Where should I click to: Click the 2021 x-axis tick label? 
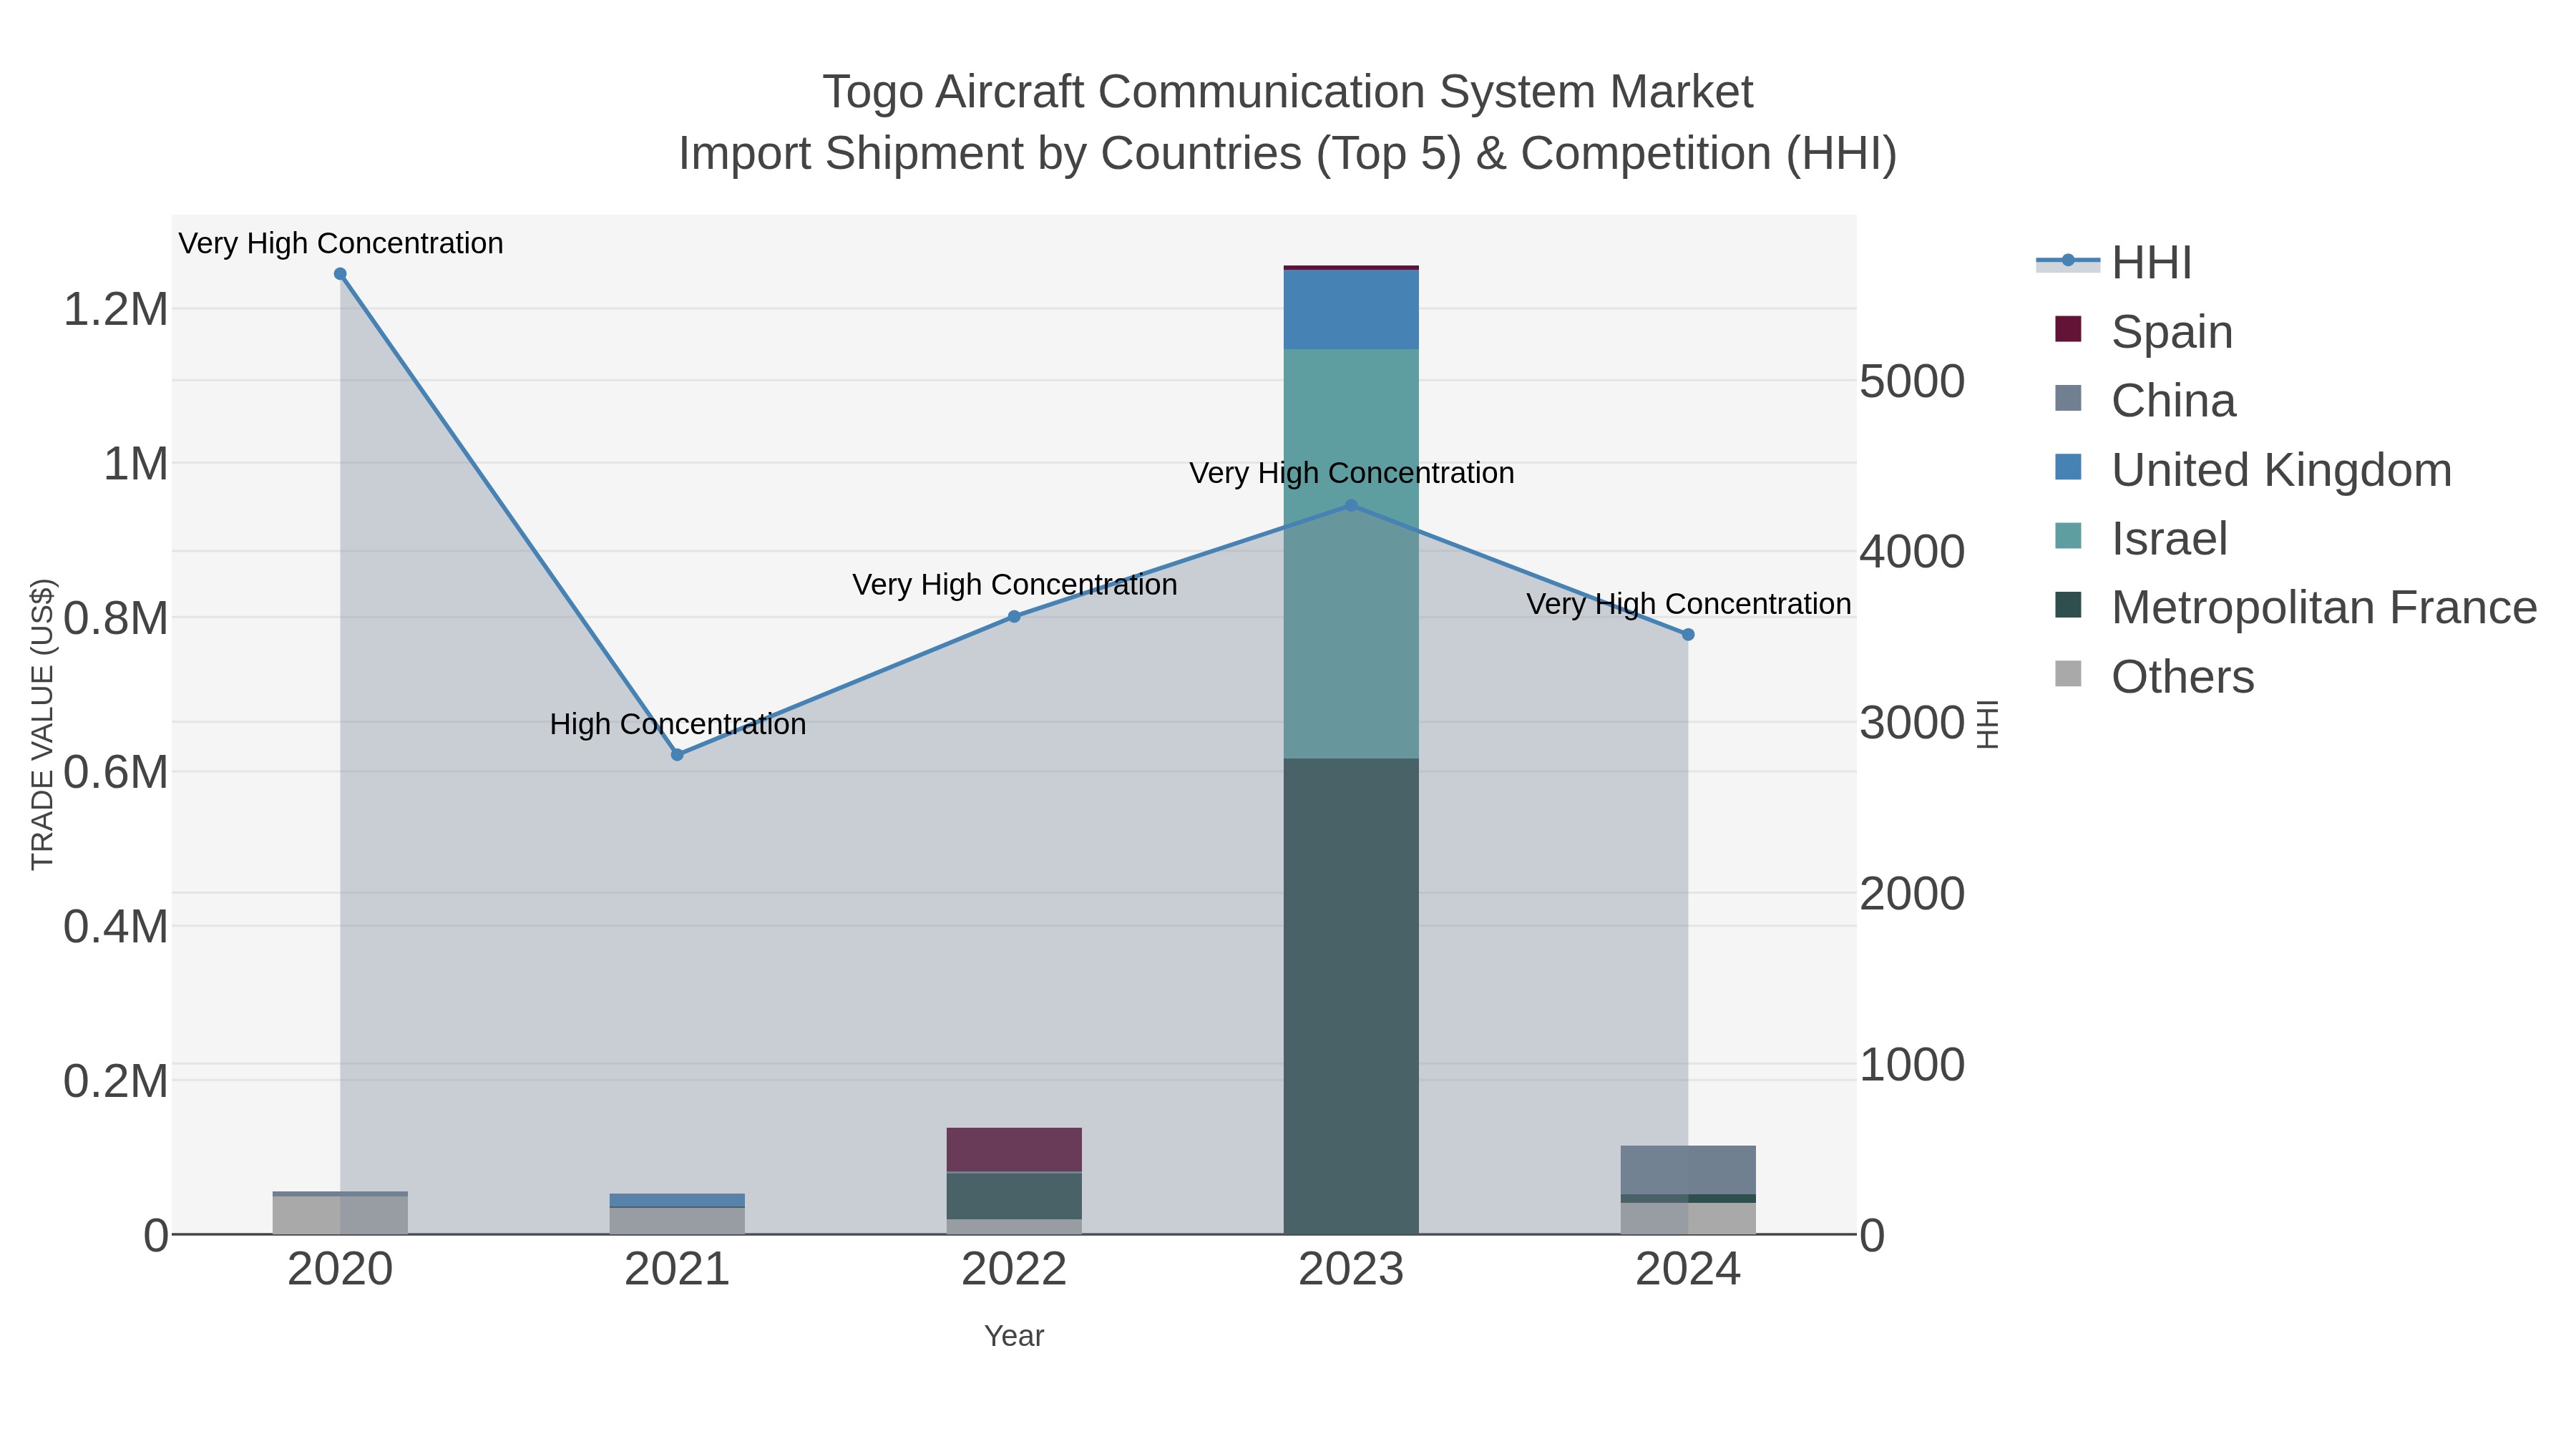677,1270
